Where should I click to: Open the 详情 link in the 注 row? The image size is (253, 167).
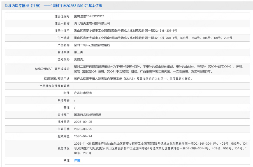click(x=77, y=160)
